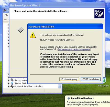Click the Device Manager scroll down arrow
This screenshot has height=107, width=110.
(x=60, y=87)
